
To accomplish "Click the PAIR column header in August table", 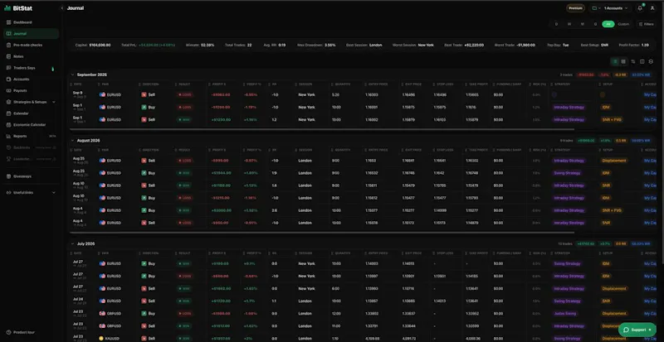I will (x=105, y=150).
